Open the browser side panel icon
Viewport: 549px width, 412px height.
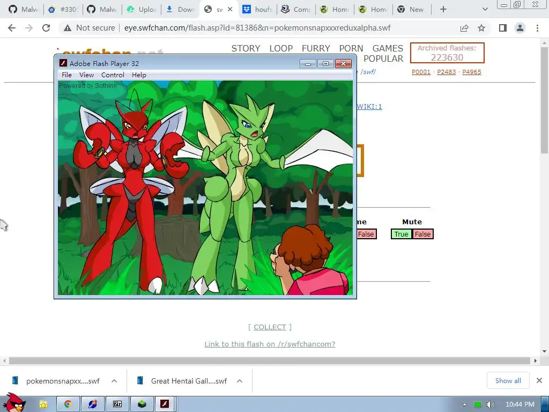[503, 28]
